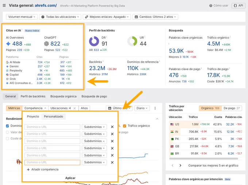Click the Aplicar button
Viewport: 248px width, 185px height.
coord(70,178)
